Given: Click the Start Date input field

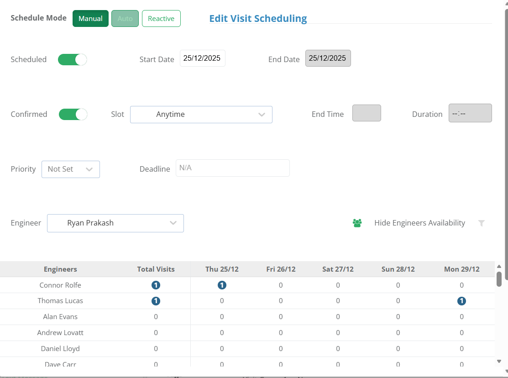Looking at the screenshot, I should (203, 58).
